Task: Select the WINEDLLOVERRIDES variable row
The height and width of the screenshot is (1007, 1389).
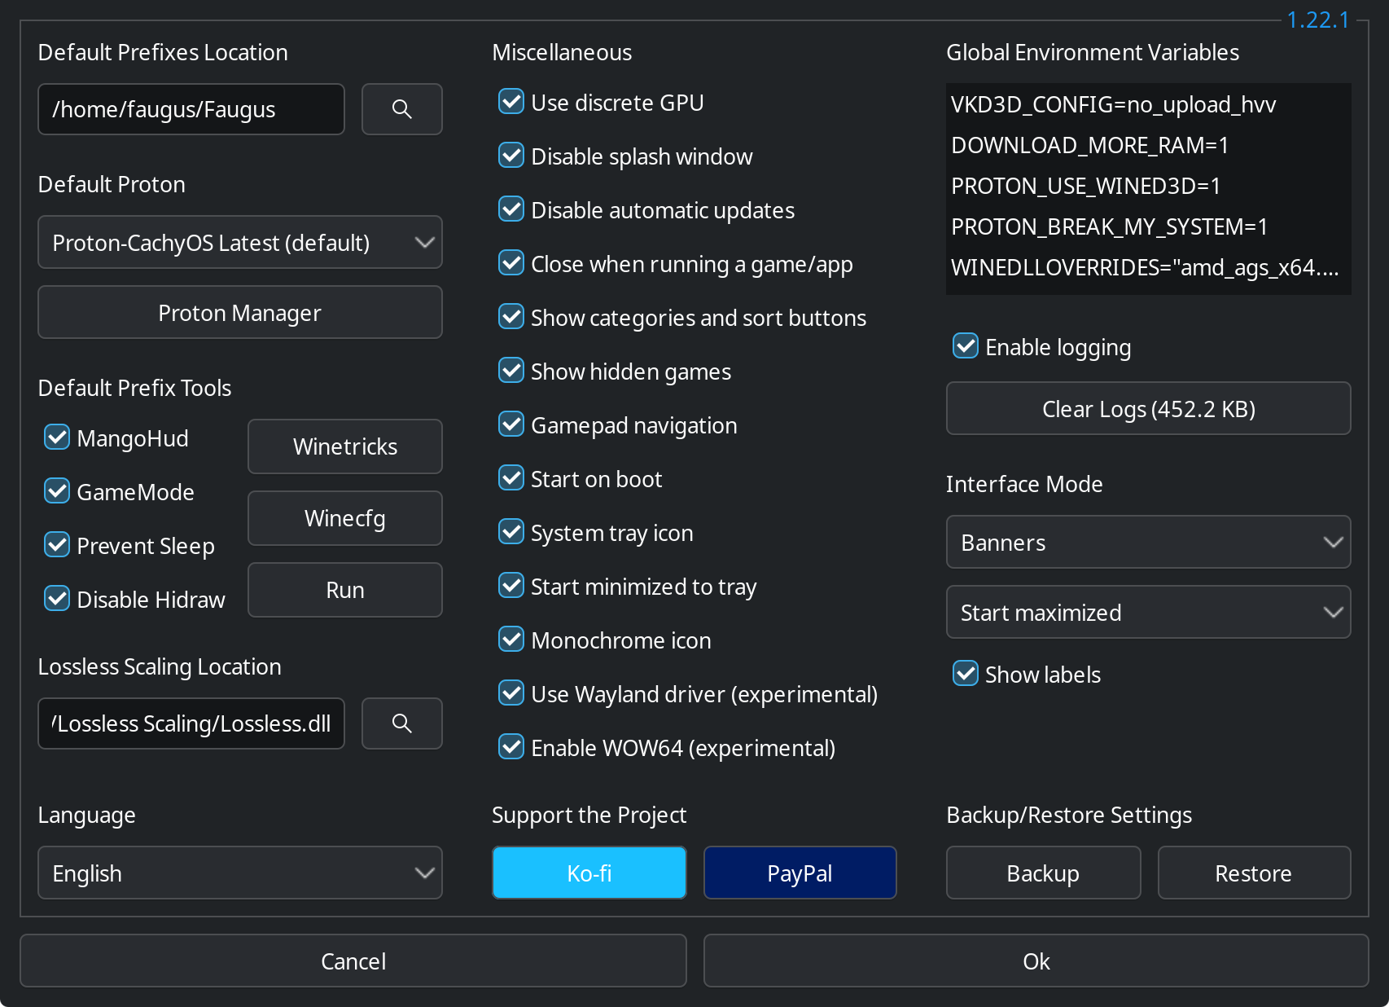Action: tap(1148, 267)
